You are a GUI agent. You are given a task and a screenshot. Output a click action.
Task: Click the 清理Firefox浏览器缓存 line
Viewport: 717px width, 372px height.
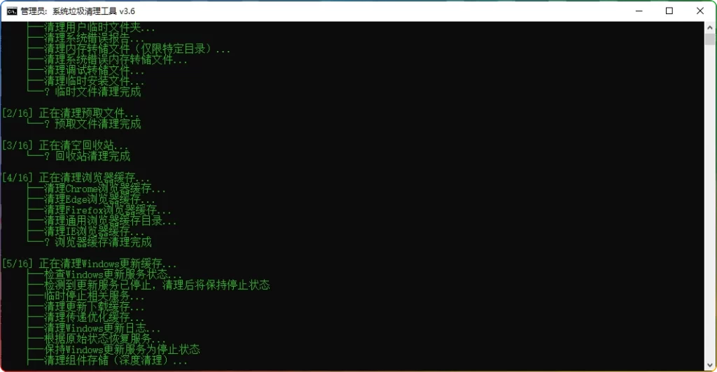[x=99, y=210]
